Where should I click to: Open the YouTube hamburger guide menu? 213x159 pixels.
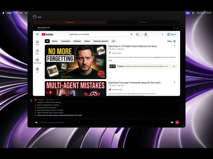click(x=37, y=34)
